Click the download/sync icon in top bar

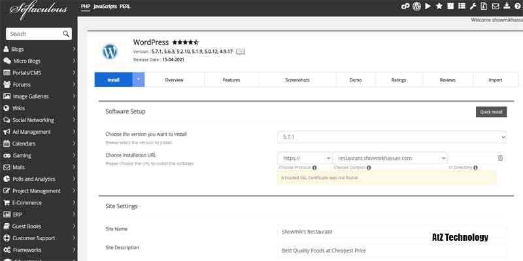[507, 6]
